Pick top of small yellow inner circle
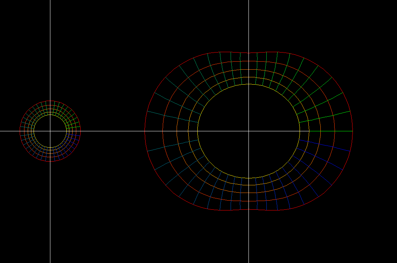The height and width of the screenshot is (263, 397). click(50, 114)
